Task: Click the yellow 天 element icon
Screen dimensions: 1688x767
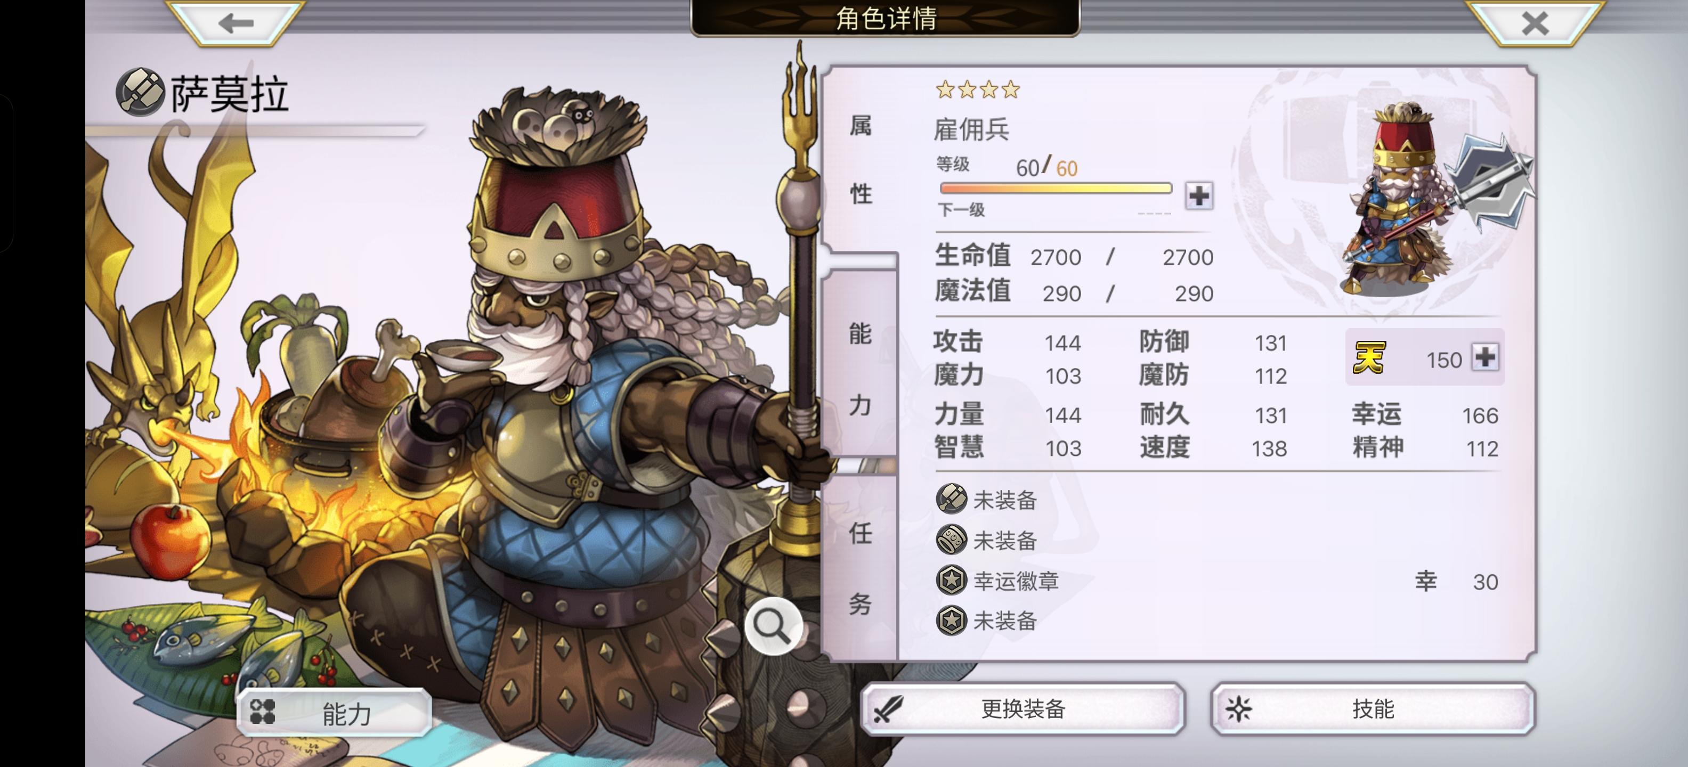Action: (x=1369, y=357)
